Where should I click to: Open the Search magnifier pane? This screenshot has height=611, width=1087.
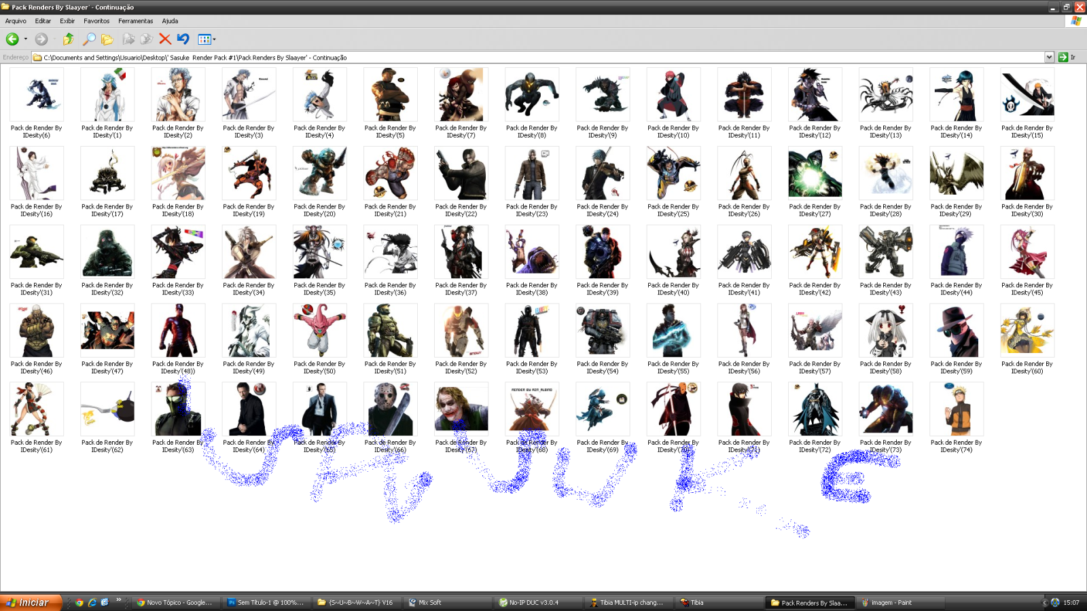click(89, 39)
